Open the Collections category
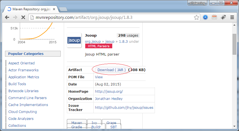239x131 pixels. 17,125
